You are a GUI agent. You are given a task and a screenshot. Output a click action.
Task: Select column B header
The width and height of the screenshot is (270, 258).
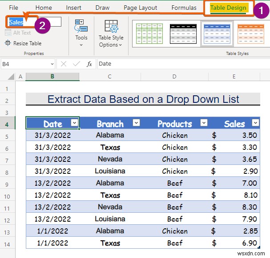[x=52, y=77]
